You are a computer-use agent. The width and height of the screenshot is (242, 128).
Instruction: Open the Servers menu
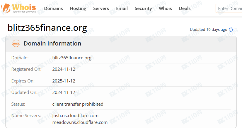pos(101,9)
